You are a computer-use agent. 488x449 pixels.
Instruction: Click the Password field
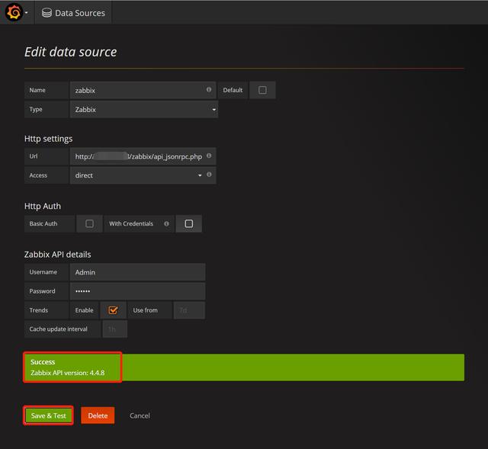click(137, 291)
